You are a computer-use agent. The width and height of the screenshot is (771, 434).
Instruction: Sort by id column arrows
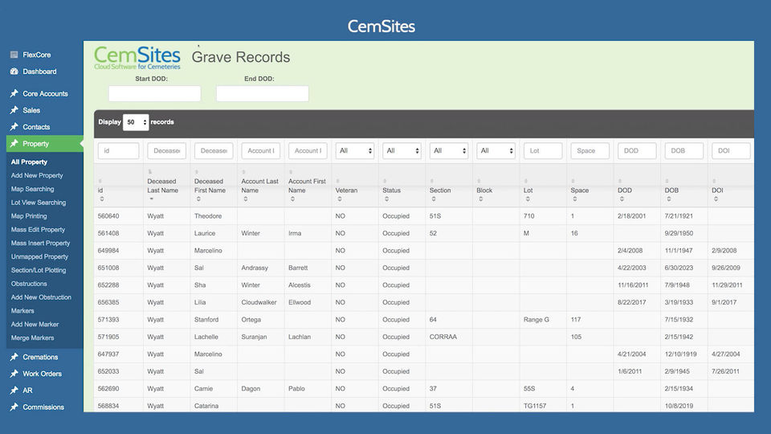[102, 199]
